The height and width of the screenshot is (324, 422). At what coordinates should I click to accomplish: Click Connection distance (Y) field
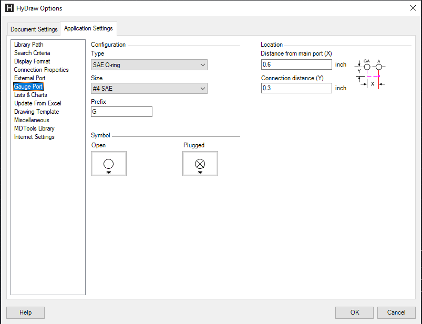click(296, 88)
